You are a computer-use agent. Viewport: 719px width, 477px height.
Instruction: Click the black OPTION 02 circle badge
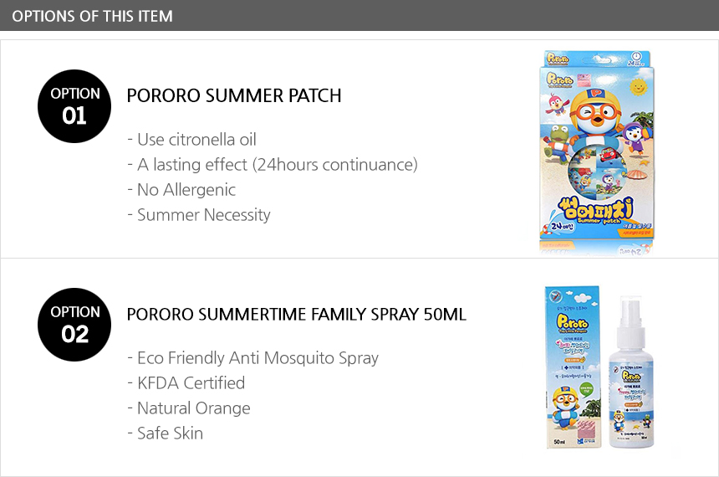[74, 325]
